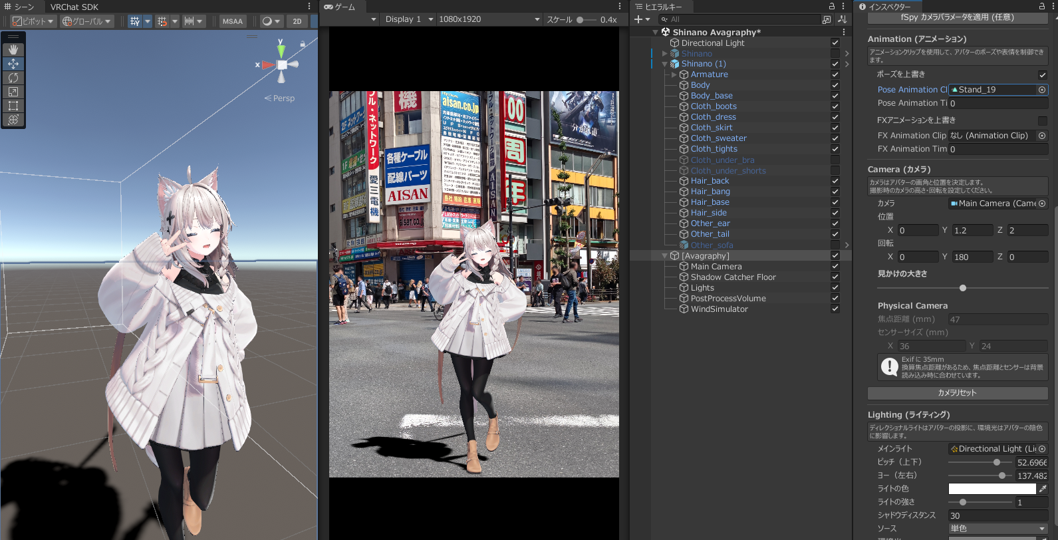Image resolution: width=1058 pixels, height=540 pixels.
Task: Select the Rotate tool
Action: [13, 78]
